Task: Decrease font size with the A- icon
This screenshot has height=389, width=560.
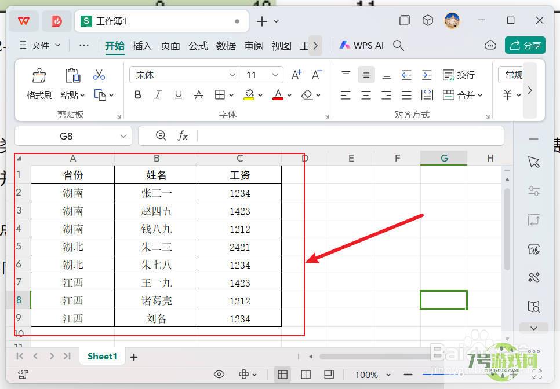Action: pos(317,75)
